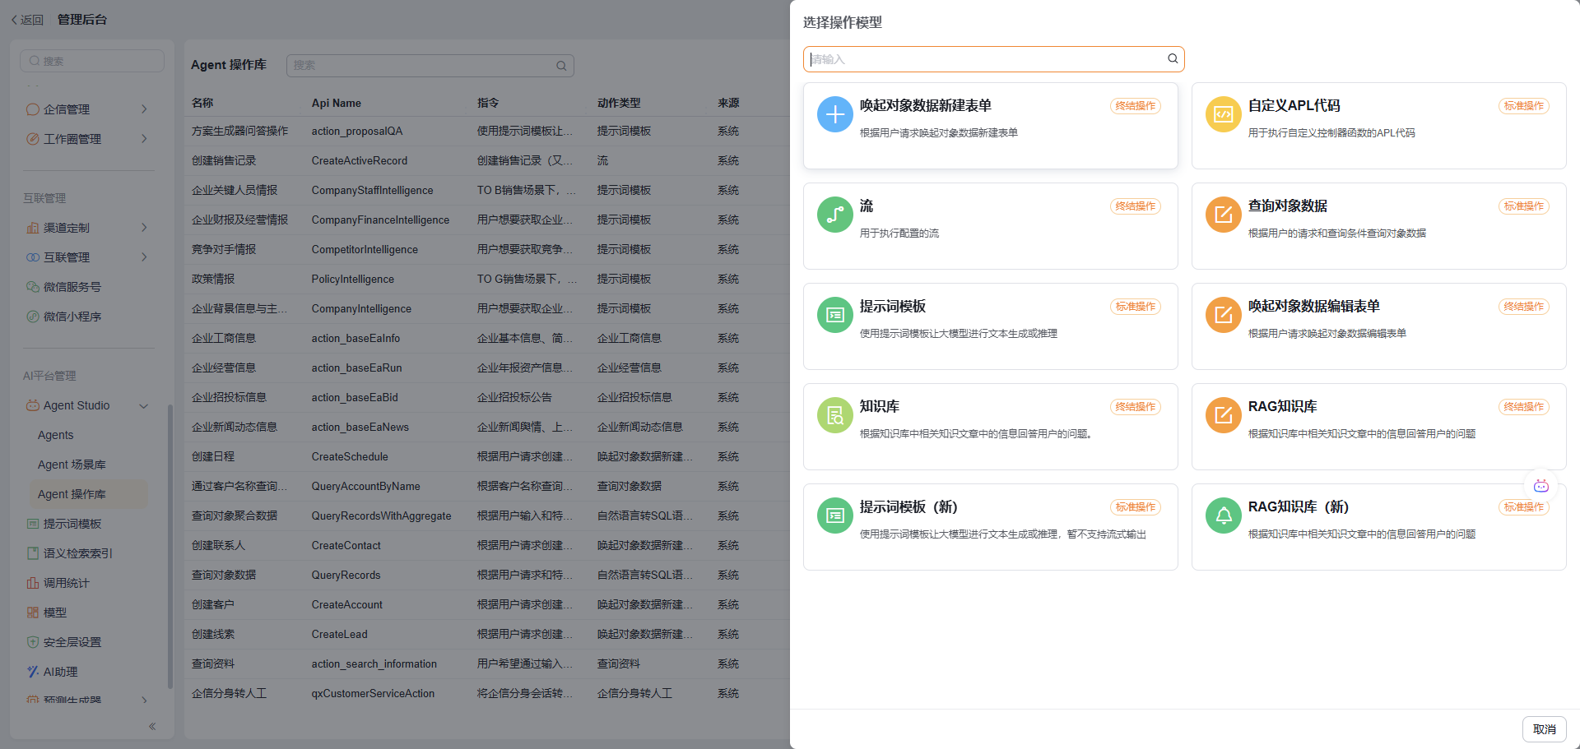1580x749 pixels.
Task: Click the 渠道定制 sidebar icon
Action: 33,228
